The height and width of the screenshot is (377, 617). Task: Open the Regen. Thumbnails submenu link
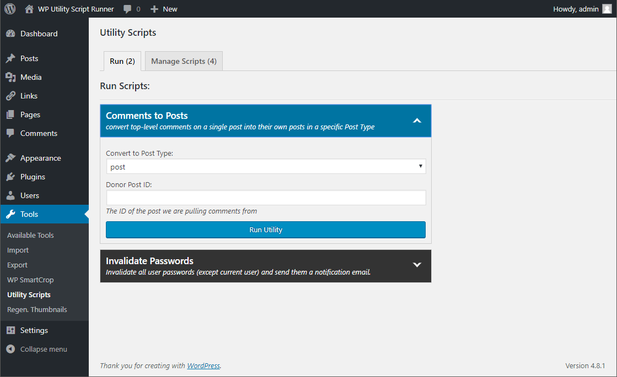point(37,309)
